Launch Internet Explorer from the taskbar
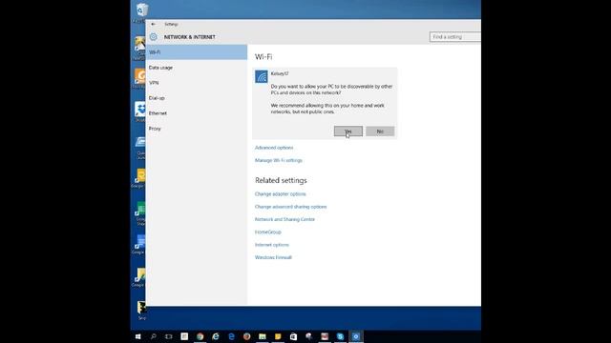Screen dimensions: 611x343 click(216, 336)
